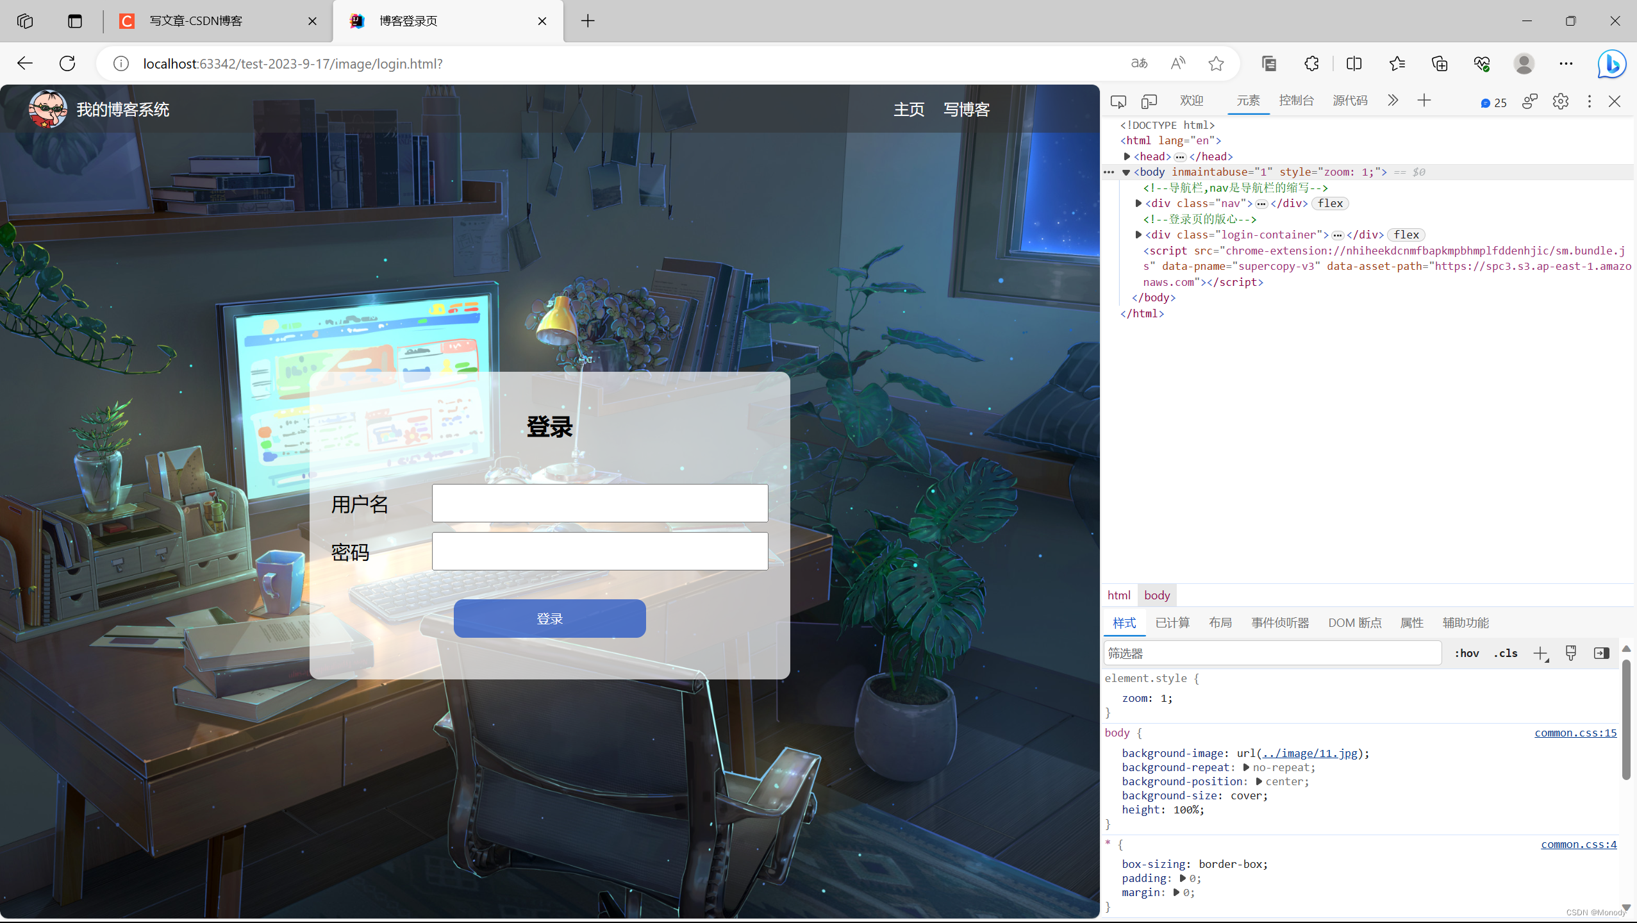Image resolution: width=1637 pixels, height=923 pixels.
Task: Select the html breadcrumb element
Action: point(1119,595)
